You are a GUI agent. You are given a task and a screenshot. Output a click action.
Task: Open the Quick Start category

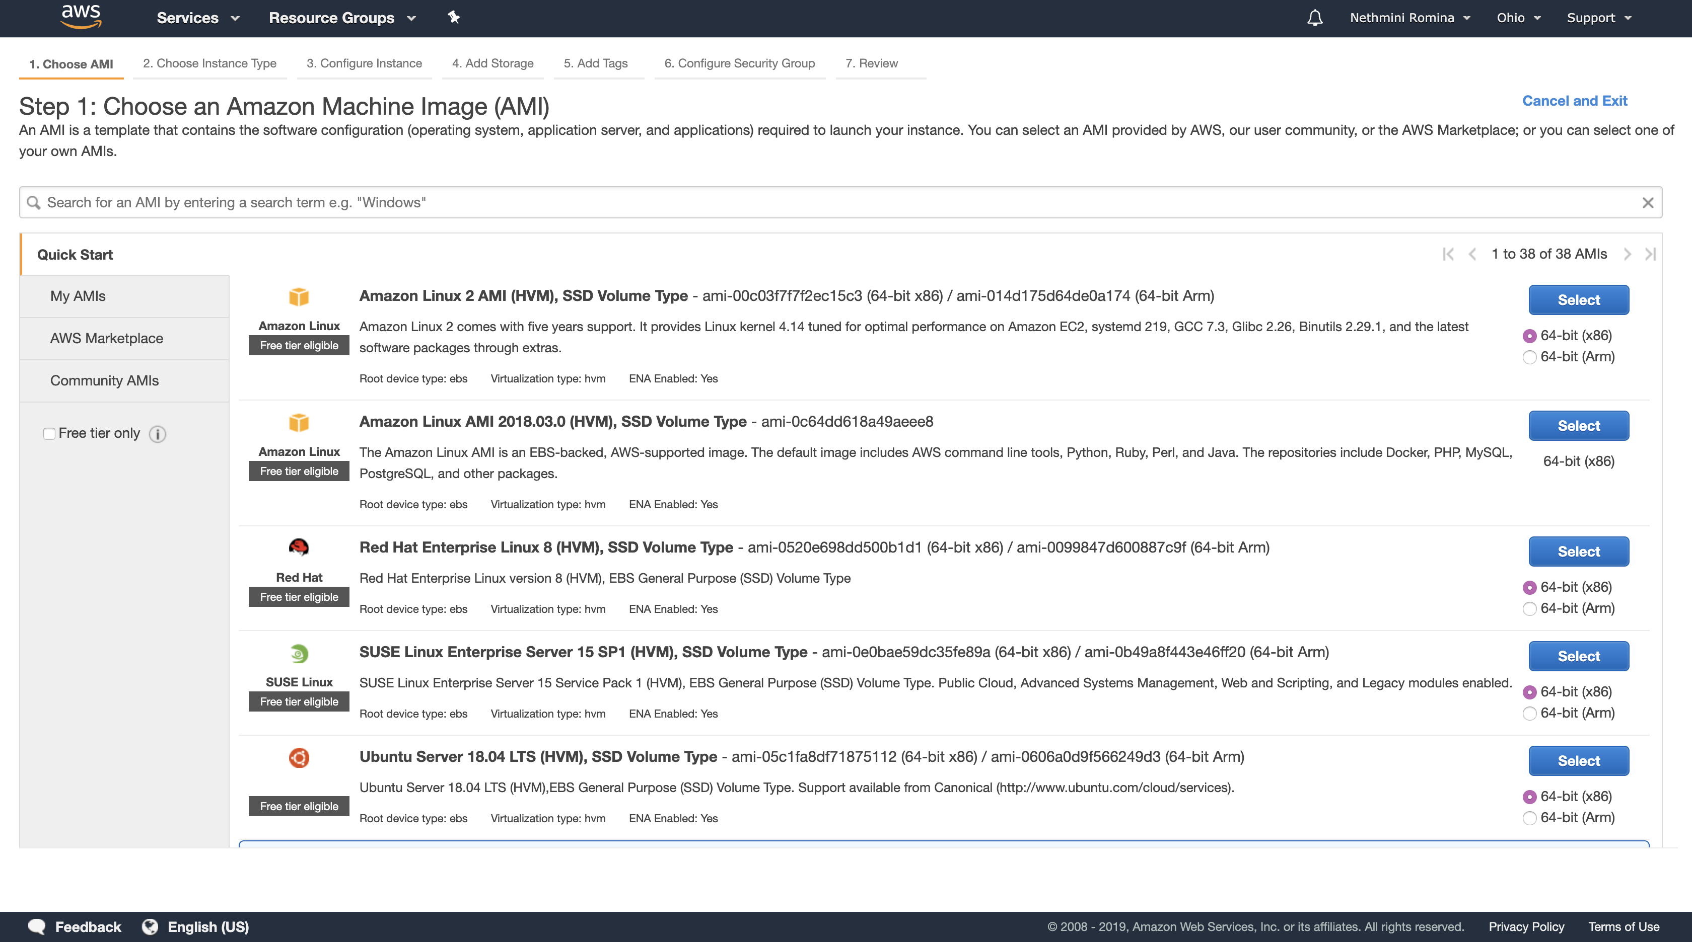coord(75,255)
